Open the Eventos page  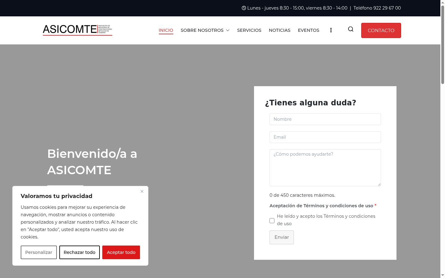(x=308, y=30)
